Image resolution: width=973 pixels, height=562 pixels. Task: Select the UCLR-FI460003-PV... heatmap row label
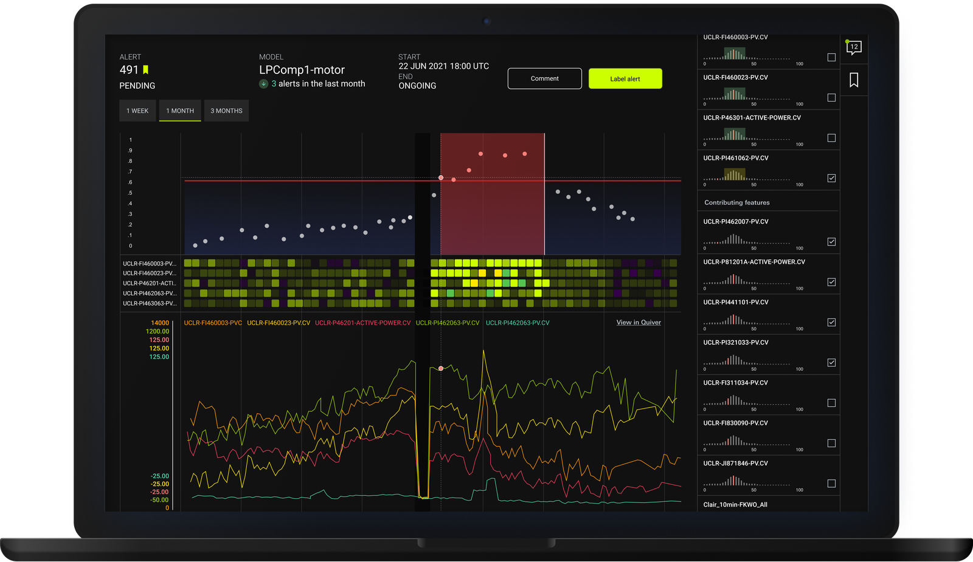(x=150, y=264)
